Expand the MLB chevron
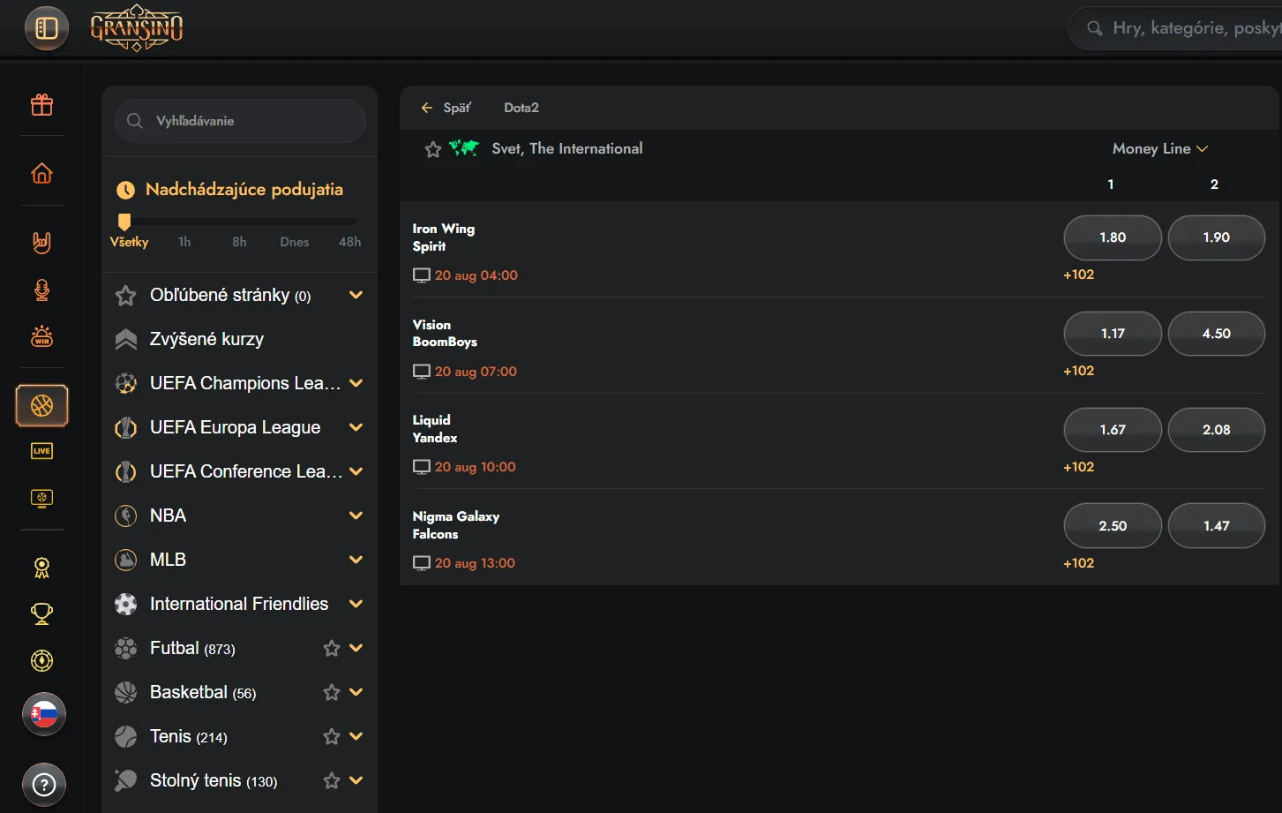The width and height of the screenshot is (1282, 813). click(356, 560)
